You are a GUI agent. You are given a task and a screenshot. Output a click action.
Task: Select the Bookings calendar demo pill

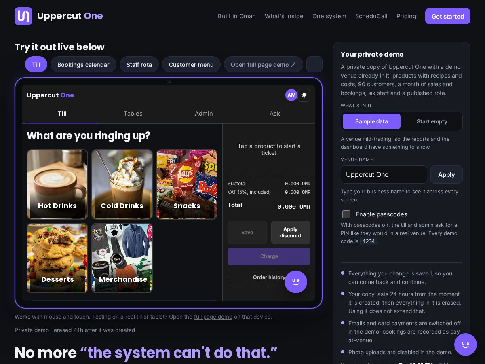83,64
